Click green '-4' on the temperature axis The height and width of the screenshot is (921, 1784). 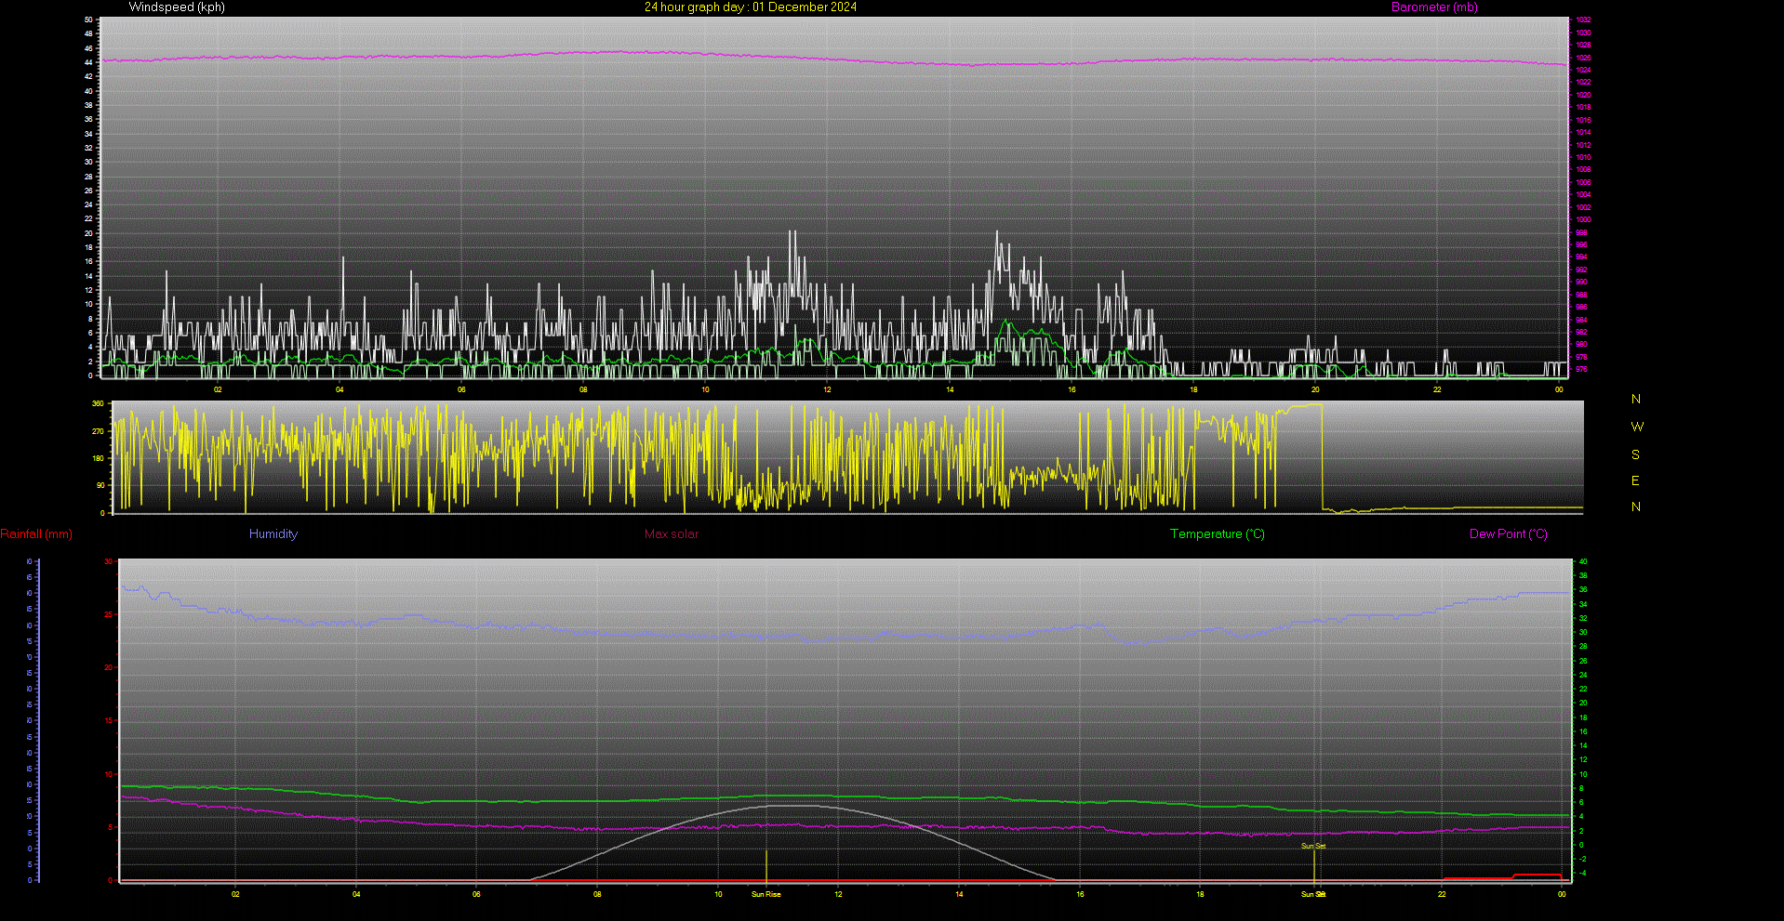point(1583,873)
